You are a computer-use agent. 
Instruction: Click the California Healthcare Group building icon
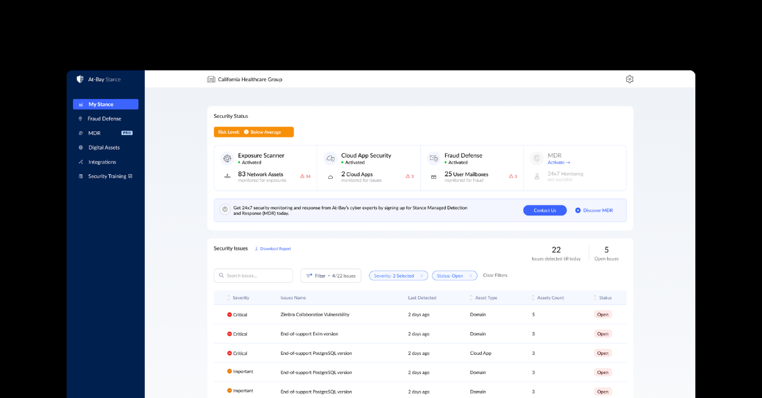[x=211, y=79]
